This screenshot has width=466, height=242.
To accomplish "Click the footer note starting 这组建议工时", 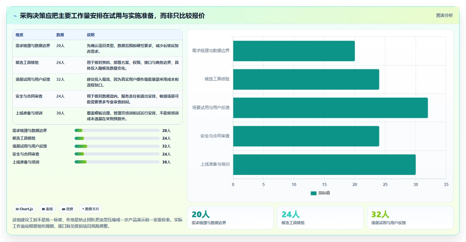I will coord(97,223).
